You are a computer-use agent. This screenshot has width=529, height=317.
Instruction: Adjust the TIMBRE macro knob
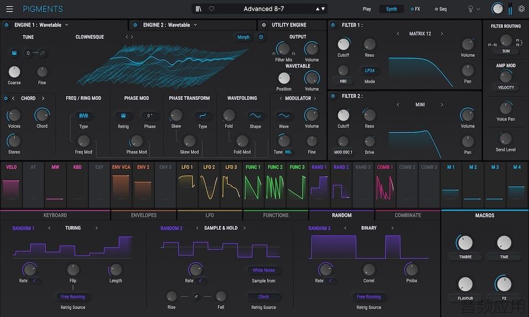point(465,243)
